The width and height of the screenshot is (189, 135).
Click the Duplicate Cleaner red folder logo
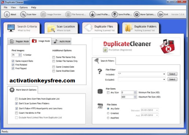pos(167,46)
